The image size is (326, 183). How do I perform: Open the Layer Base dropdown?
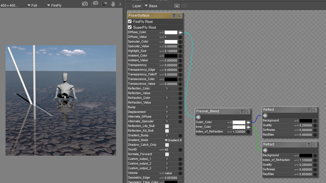(151, 6)
